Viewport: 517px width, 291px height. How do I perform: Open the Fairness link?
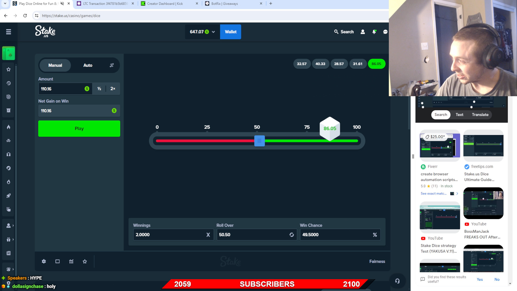click(x=377, y=261)
